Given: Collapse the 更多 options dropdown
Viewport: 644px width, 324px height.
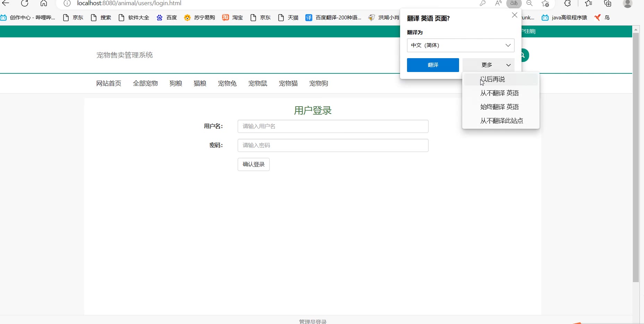Looking at the screenshot, I should point(488,65).
